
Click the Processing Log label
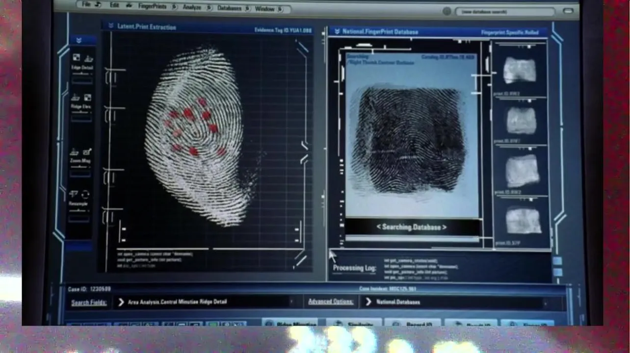355,268
